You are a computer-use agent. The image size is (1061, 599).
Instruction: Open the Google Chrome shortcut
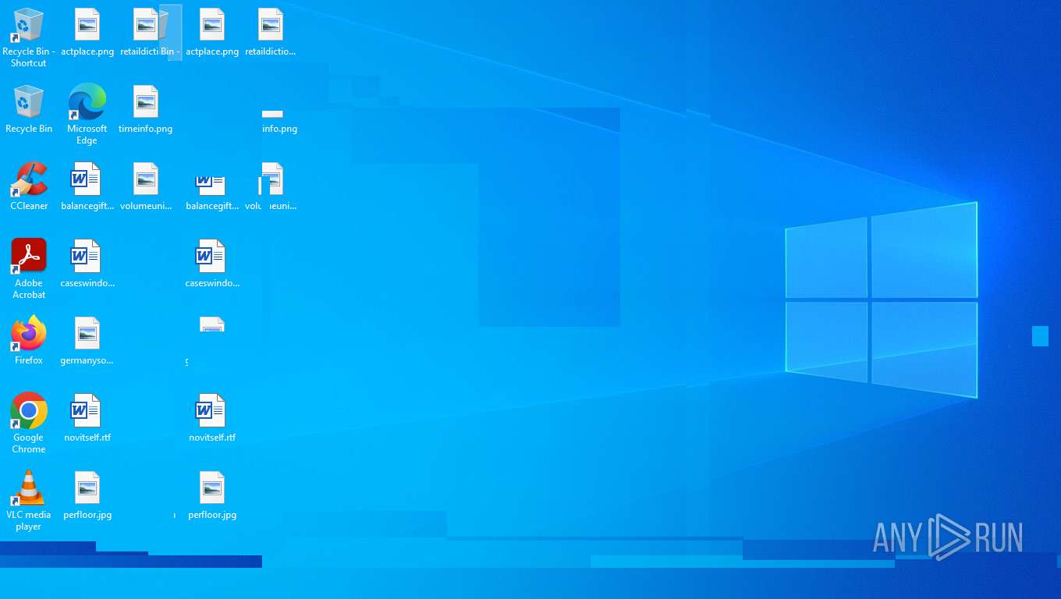point(29,423)
